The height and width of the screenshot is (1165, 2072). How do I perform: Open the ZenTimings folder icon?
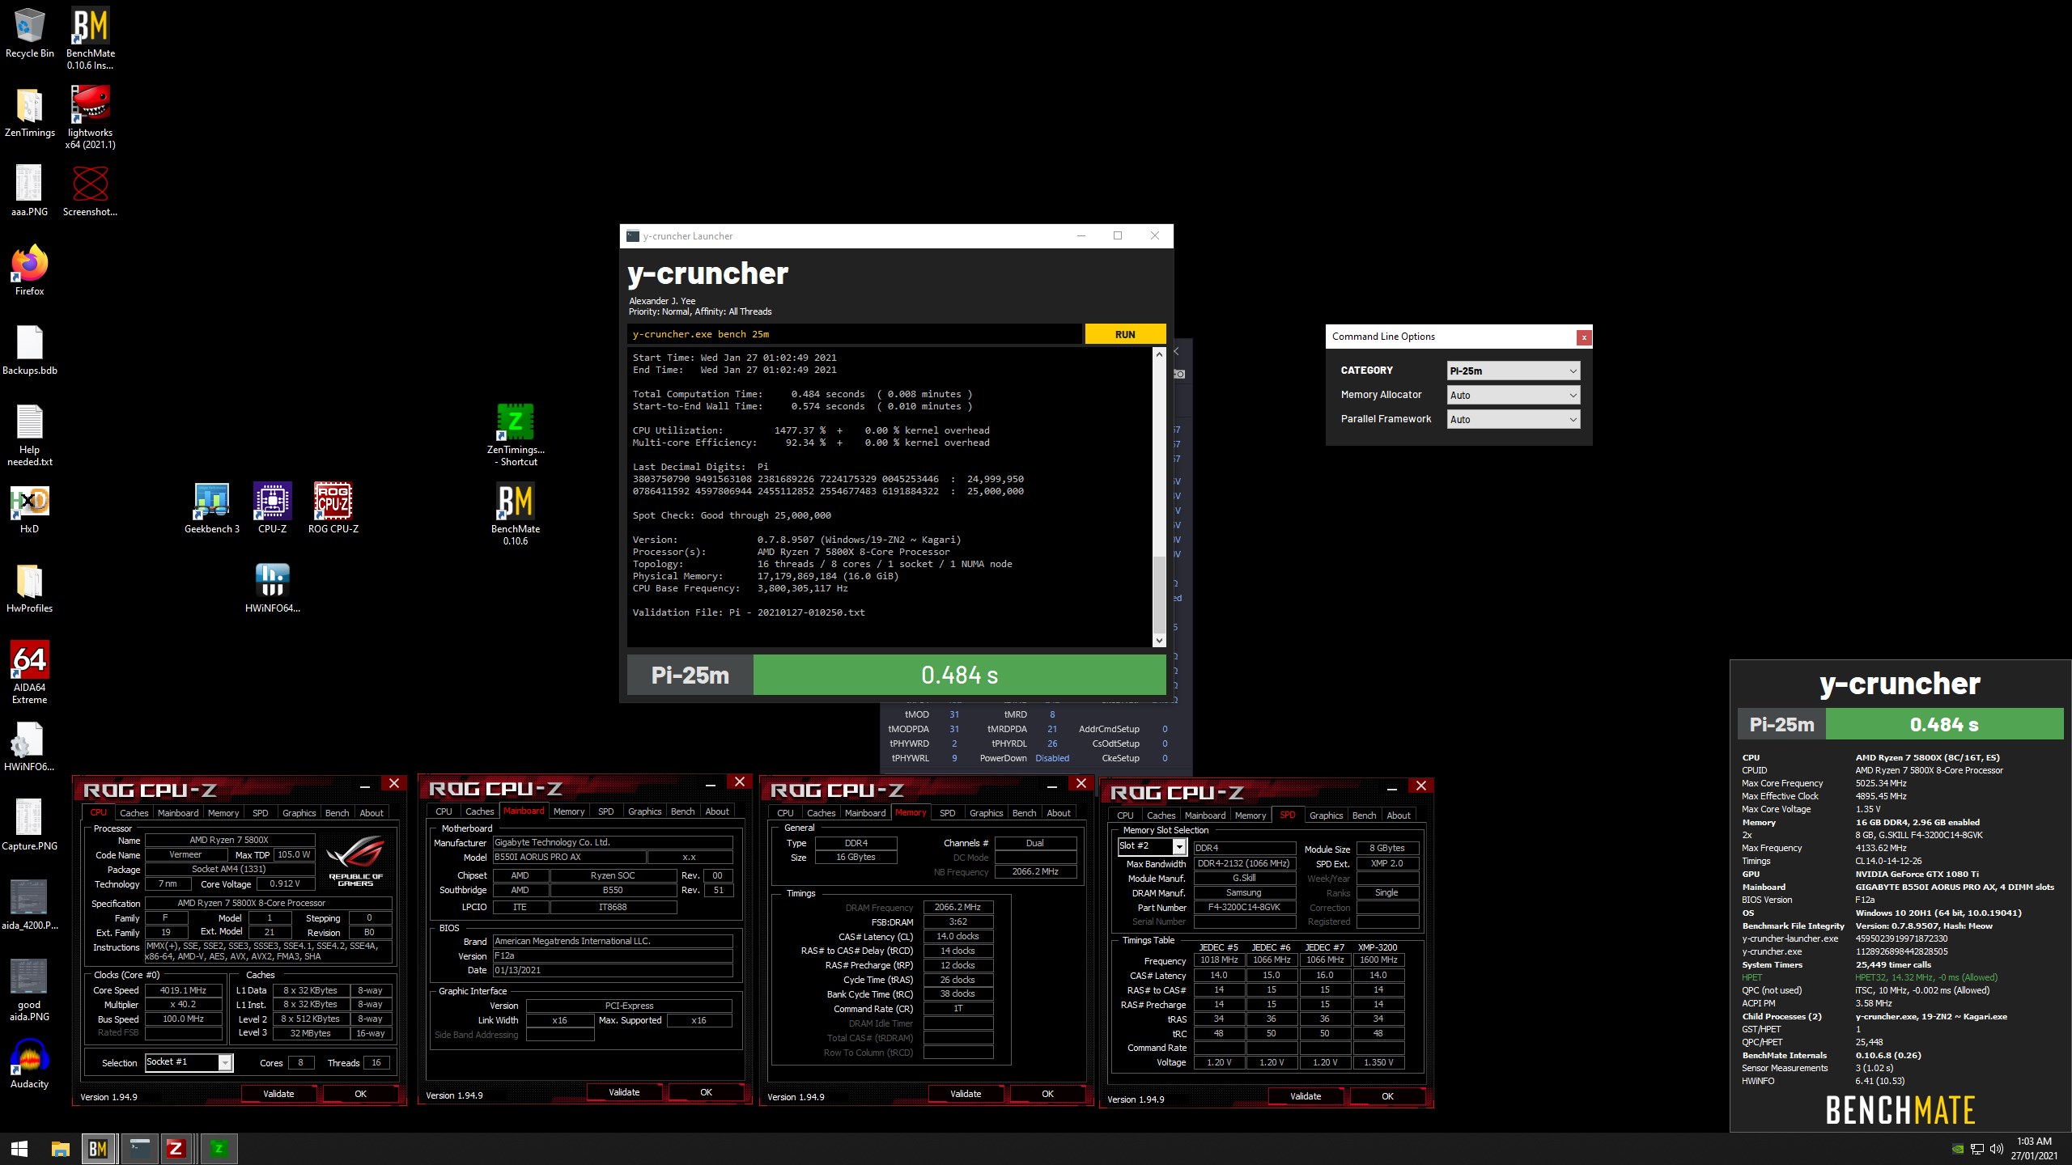[x=29, y=112]
